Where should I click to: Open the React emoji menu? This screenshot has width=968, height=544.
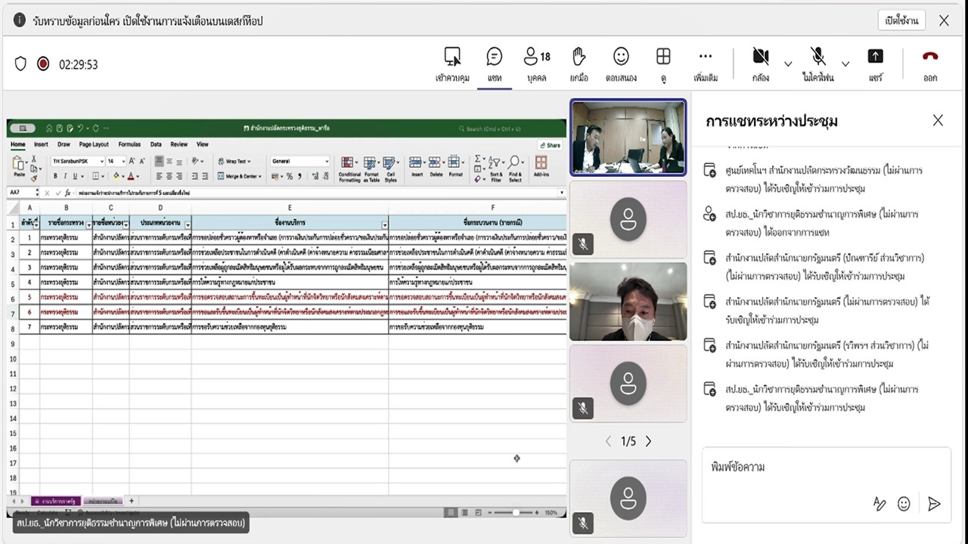coord(621,63)
